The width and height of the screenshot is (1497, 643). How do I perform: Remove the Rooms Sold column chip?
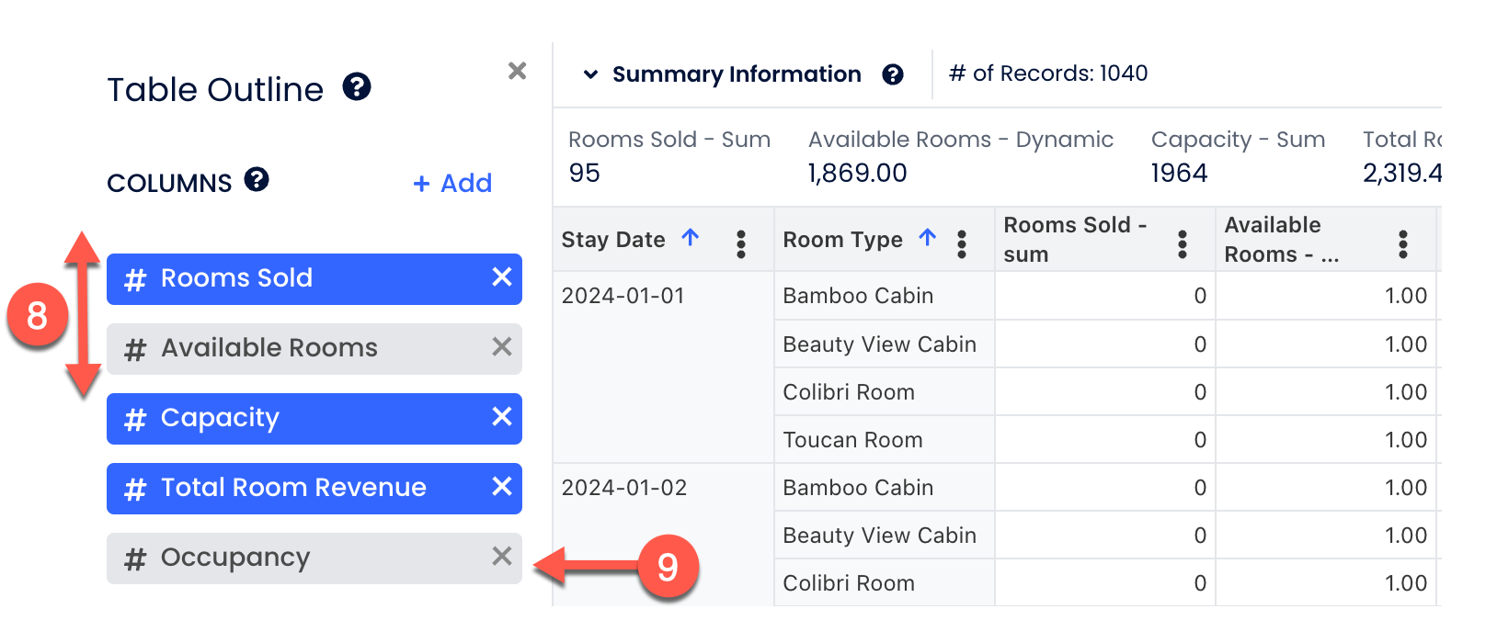pos(501,277)
